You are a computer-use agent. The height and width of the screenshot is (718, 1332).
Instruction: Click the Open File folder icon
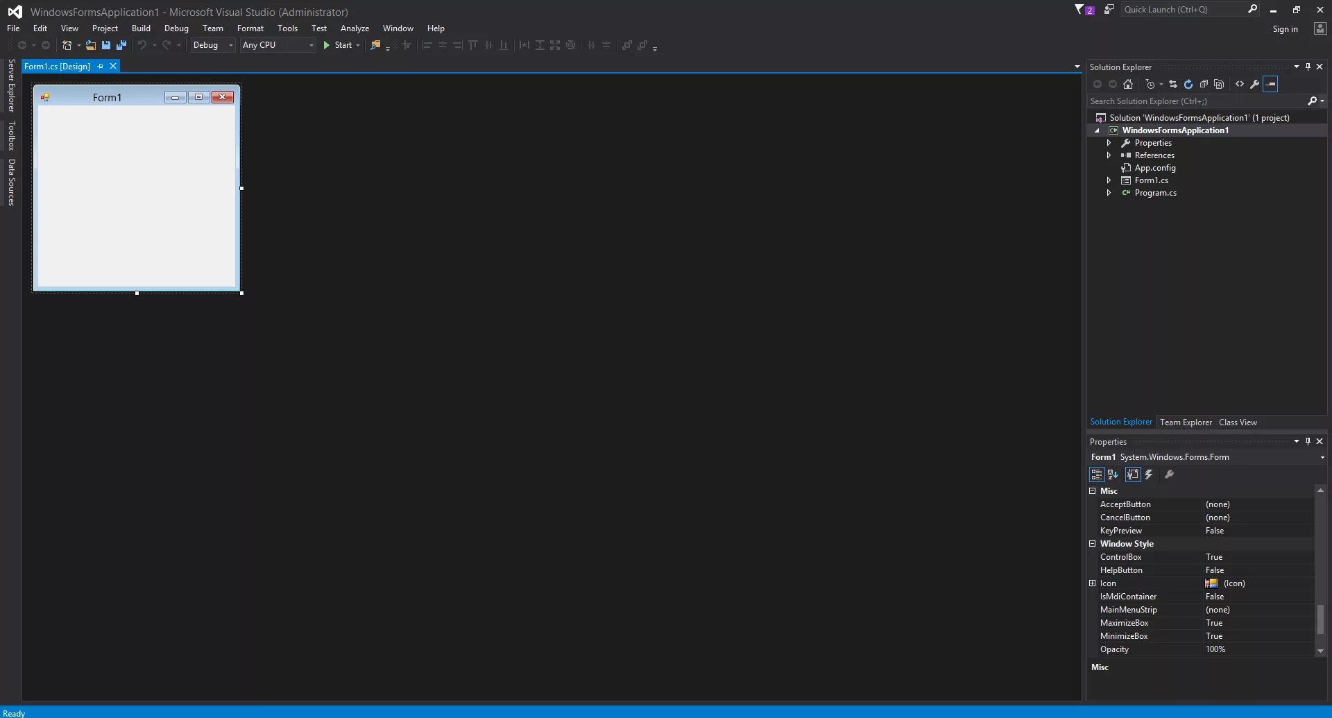coord(91,45)
